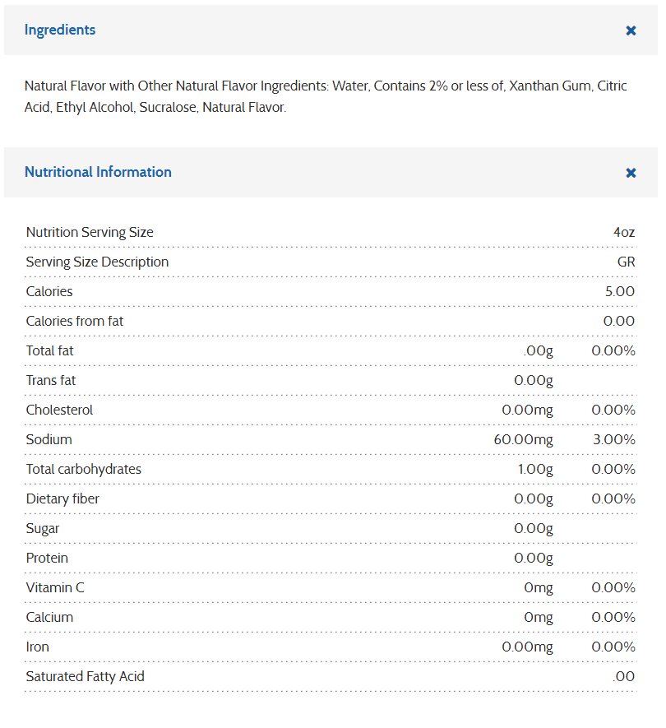Image resolution: width=666 pixels, height=728 pixels.
Task: Close Nutritional Information panel via X icon
Action: [x=631, y=173]
